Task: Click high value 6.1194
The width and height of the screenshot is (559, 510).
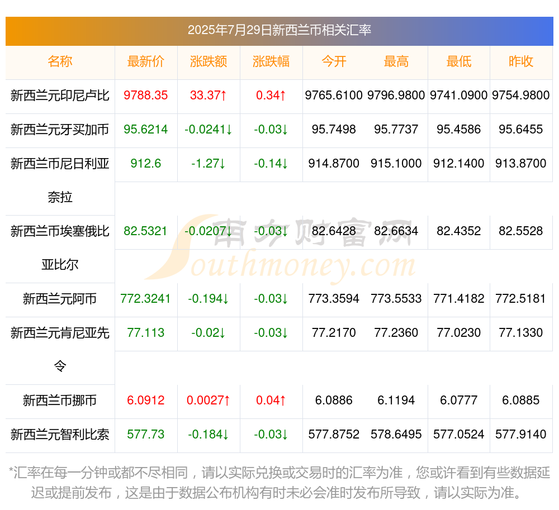Action: point(396,401)
